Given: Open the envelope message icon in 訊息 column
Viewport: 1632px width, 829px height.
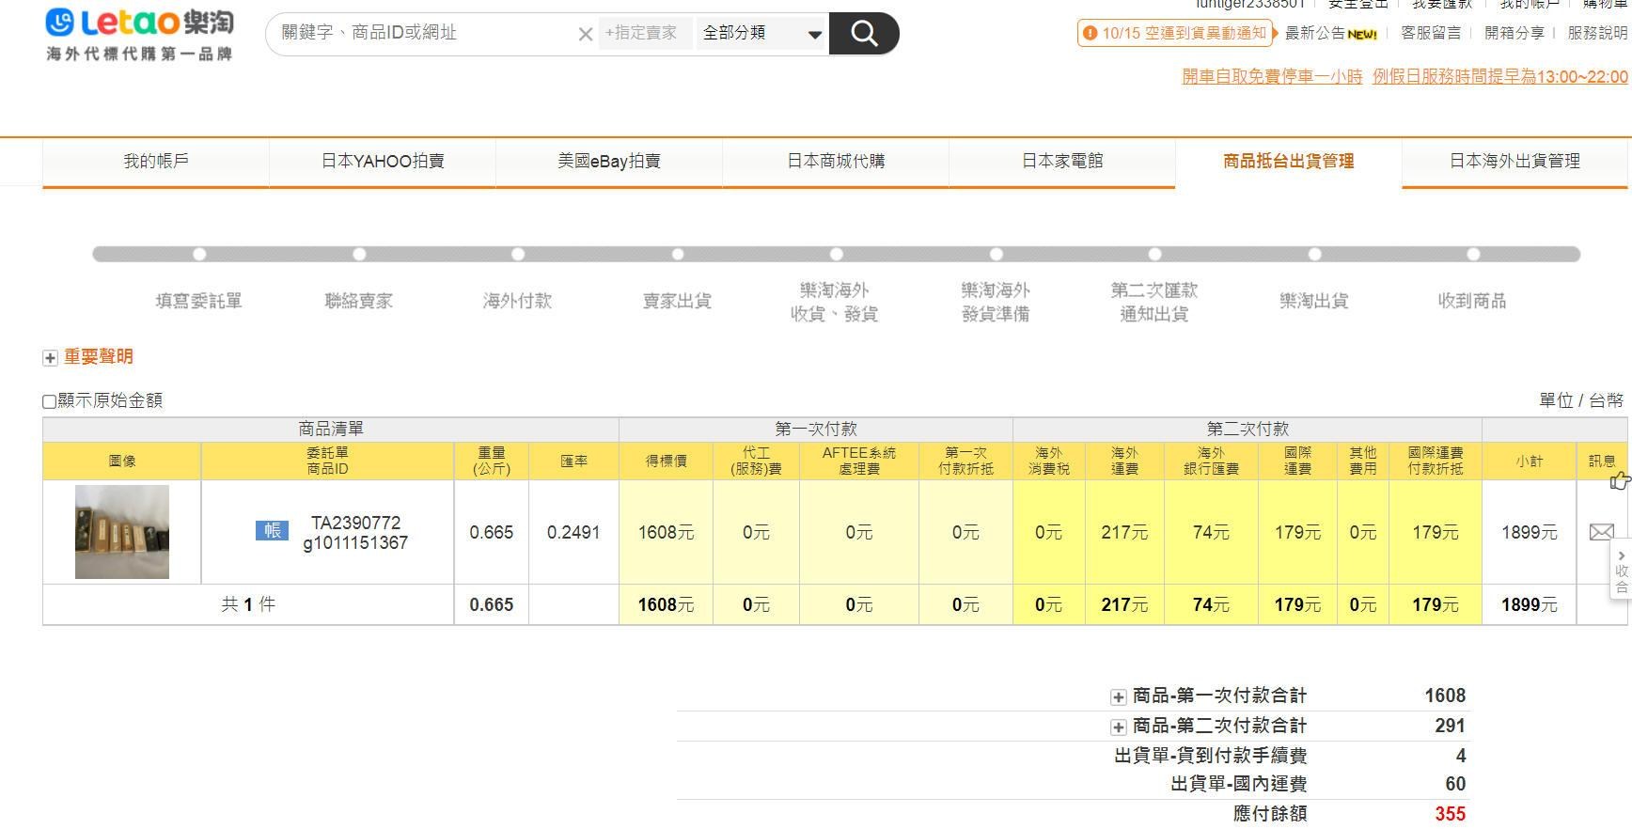Looking at the screenshot, I should (x=1601, y=532).
